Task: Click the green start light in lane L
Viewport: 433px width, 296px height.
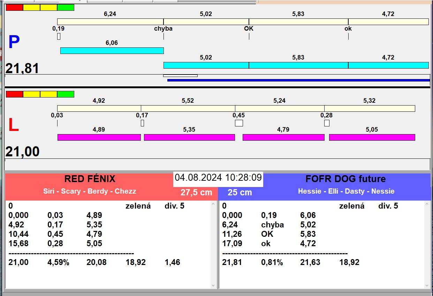Action: [66, 94]
